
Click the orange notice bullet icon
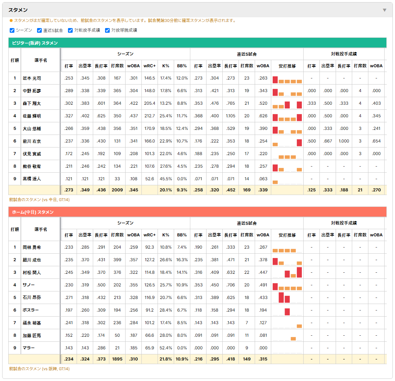pyautogui.click(x=11, y=21)
